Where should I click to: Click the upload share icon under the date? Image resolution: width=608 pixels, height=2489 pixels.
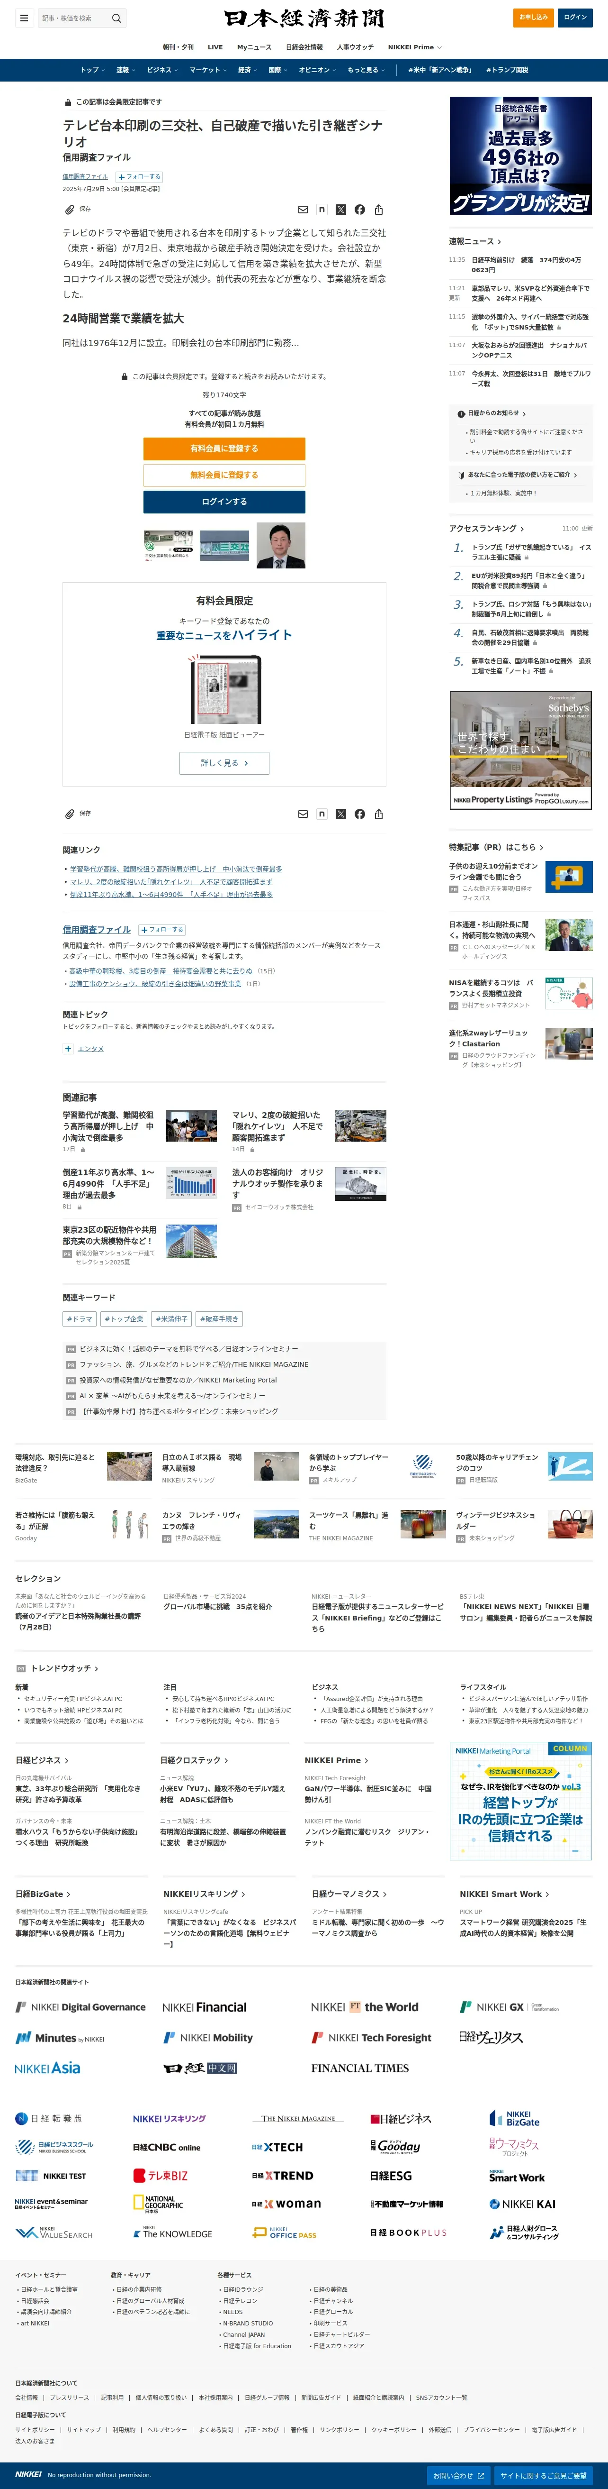point(378,210)
